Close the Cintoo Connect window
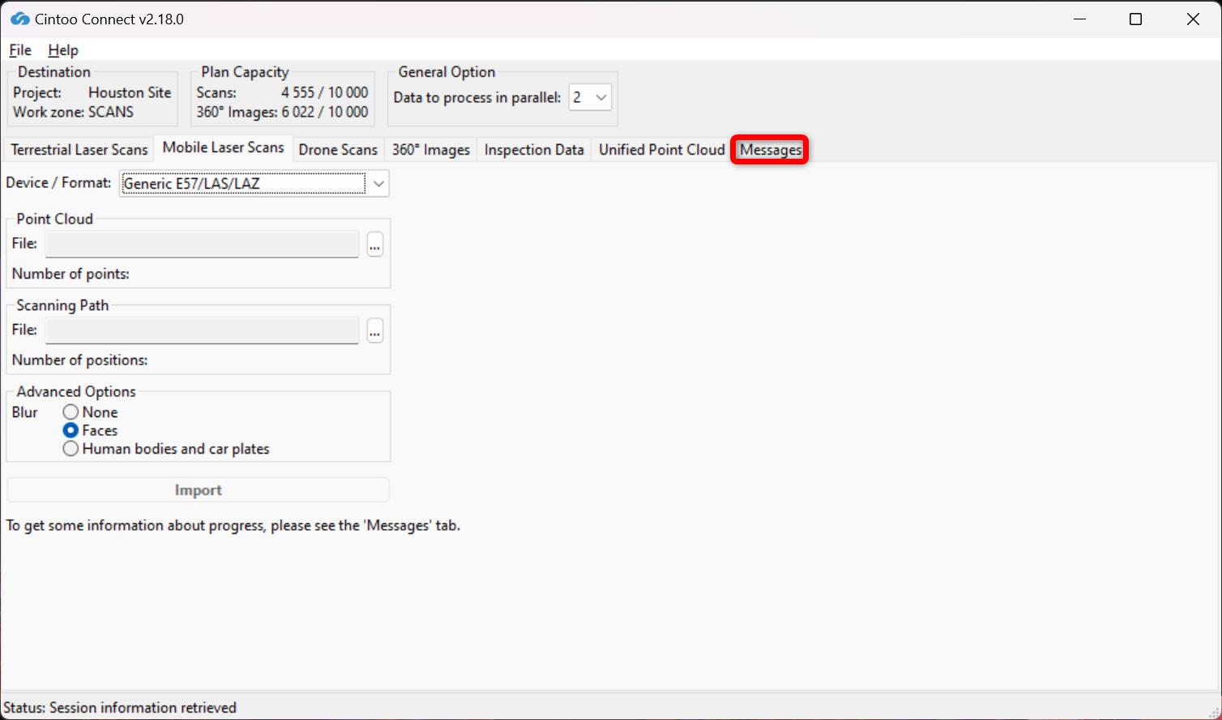 1193,19
